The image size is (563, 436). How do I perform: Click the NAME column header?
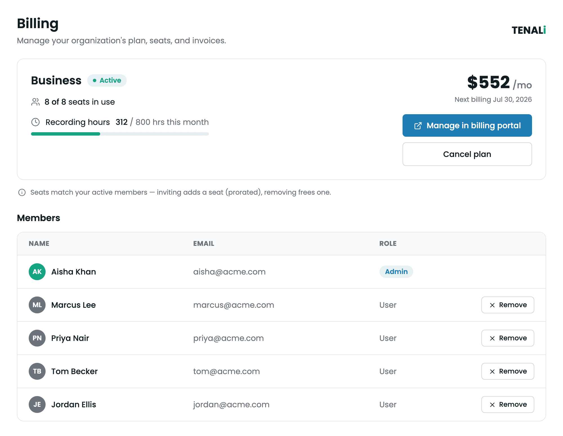pyautogui.click(x=39, y=244)
